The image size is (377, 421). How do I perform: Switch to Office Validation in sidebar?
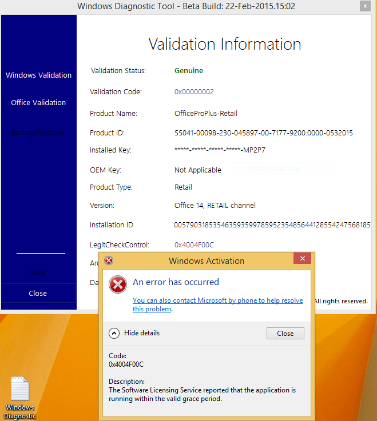pyautogui.click(x=38, y=102)
